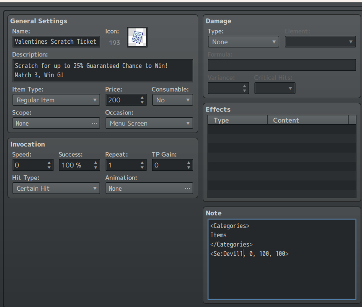Decrease Repeat count with down arrow
The width and height of the screenshot is (362, 307).
pyautogui.click(x=142, y=167)
